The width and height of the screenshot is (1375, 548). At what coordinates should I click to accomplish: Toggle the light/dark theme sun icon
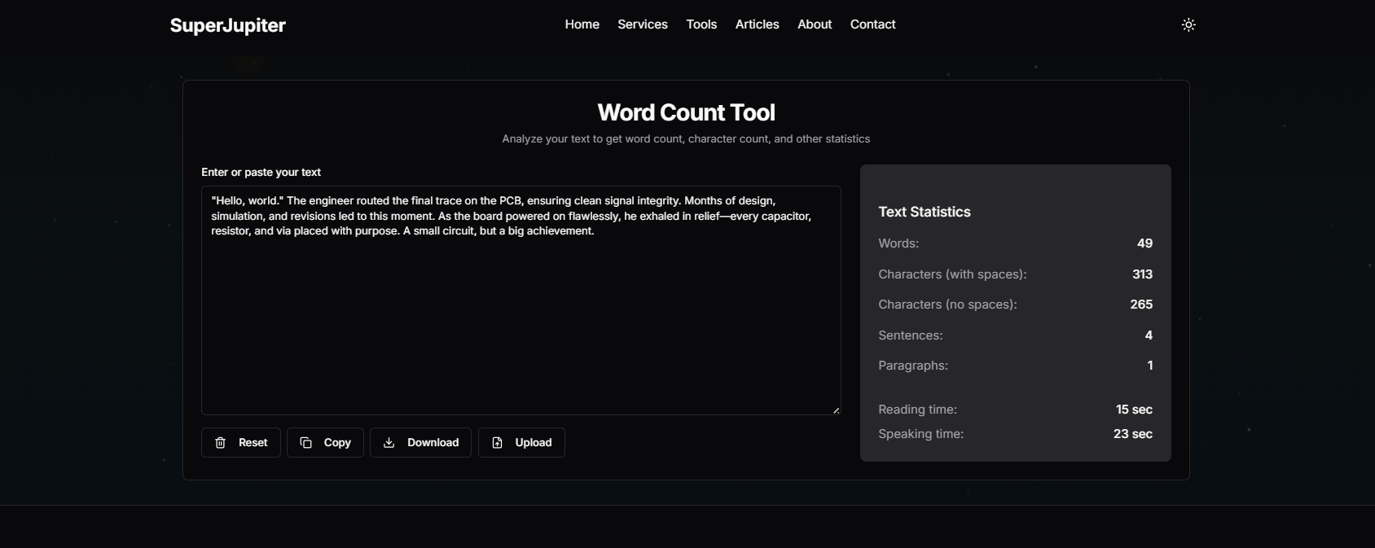pos(1188,24)
